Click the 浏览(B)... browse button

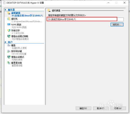(117, 25)
